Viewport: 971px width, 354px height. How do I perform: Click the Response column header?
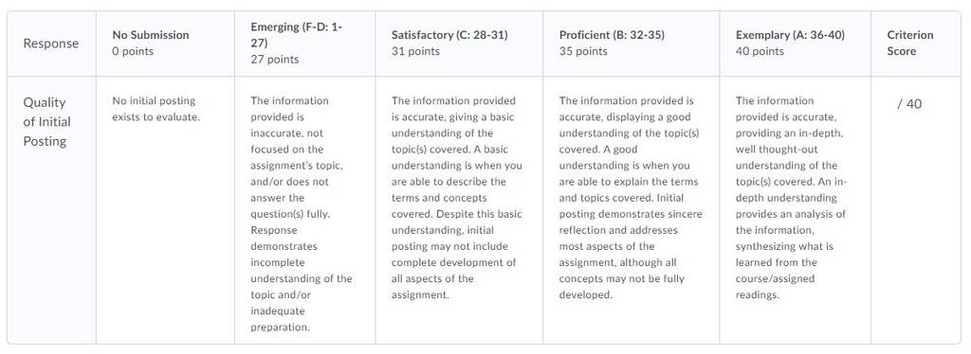coord(51,44)
